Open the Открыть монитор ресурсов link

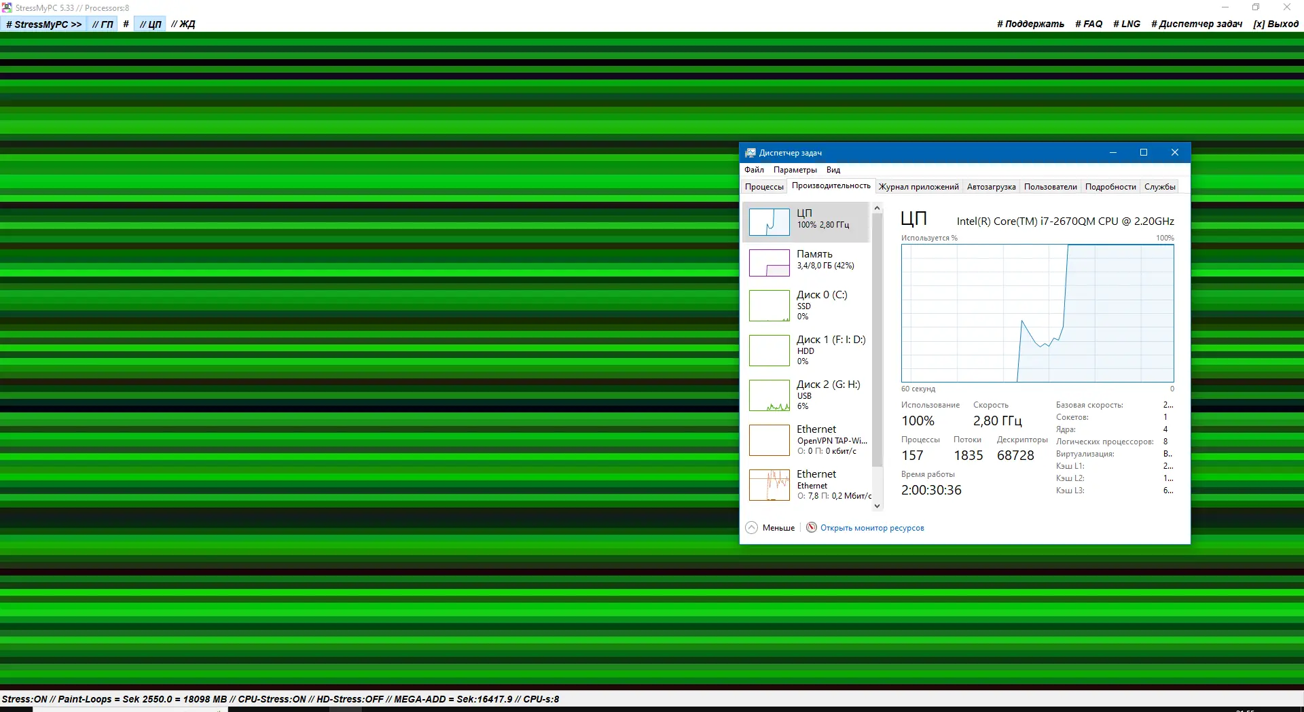click(x=872, y=528)
